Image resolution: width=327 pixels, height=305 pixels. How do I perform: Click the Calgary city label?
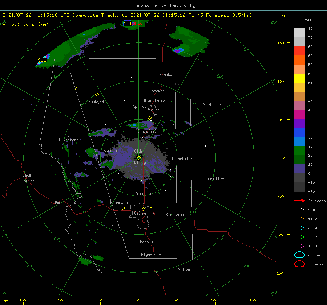(142, 213)
